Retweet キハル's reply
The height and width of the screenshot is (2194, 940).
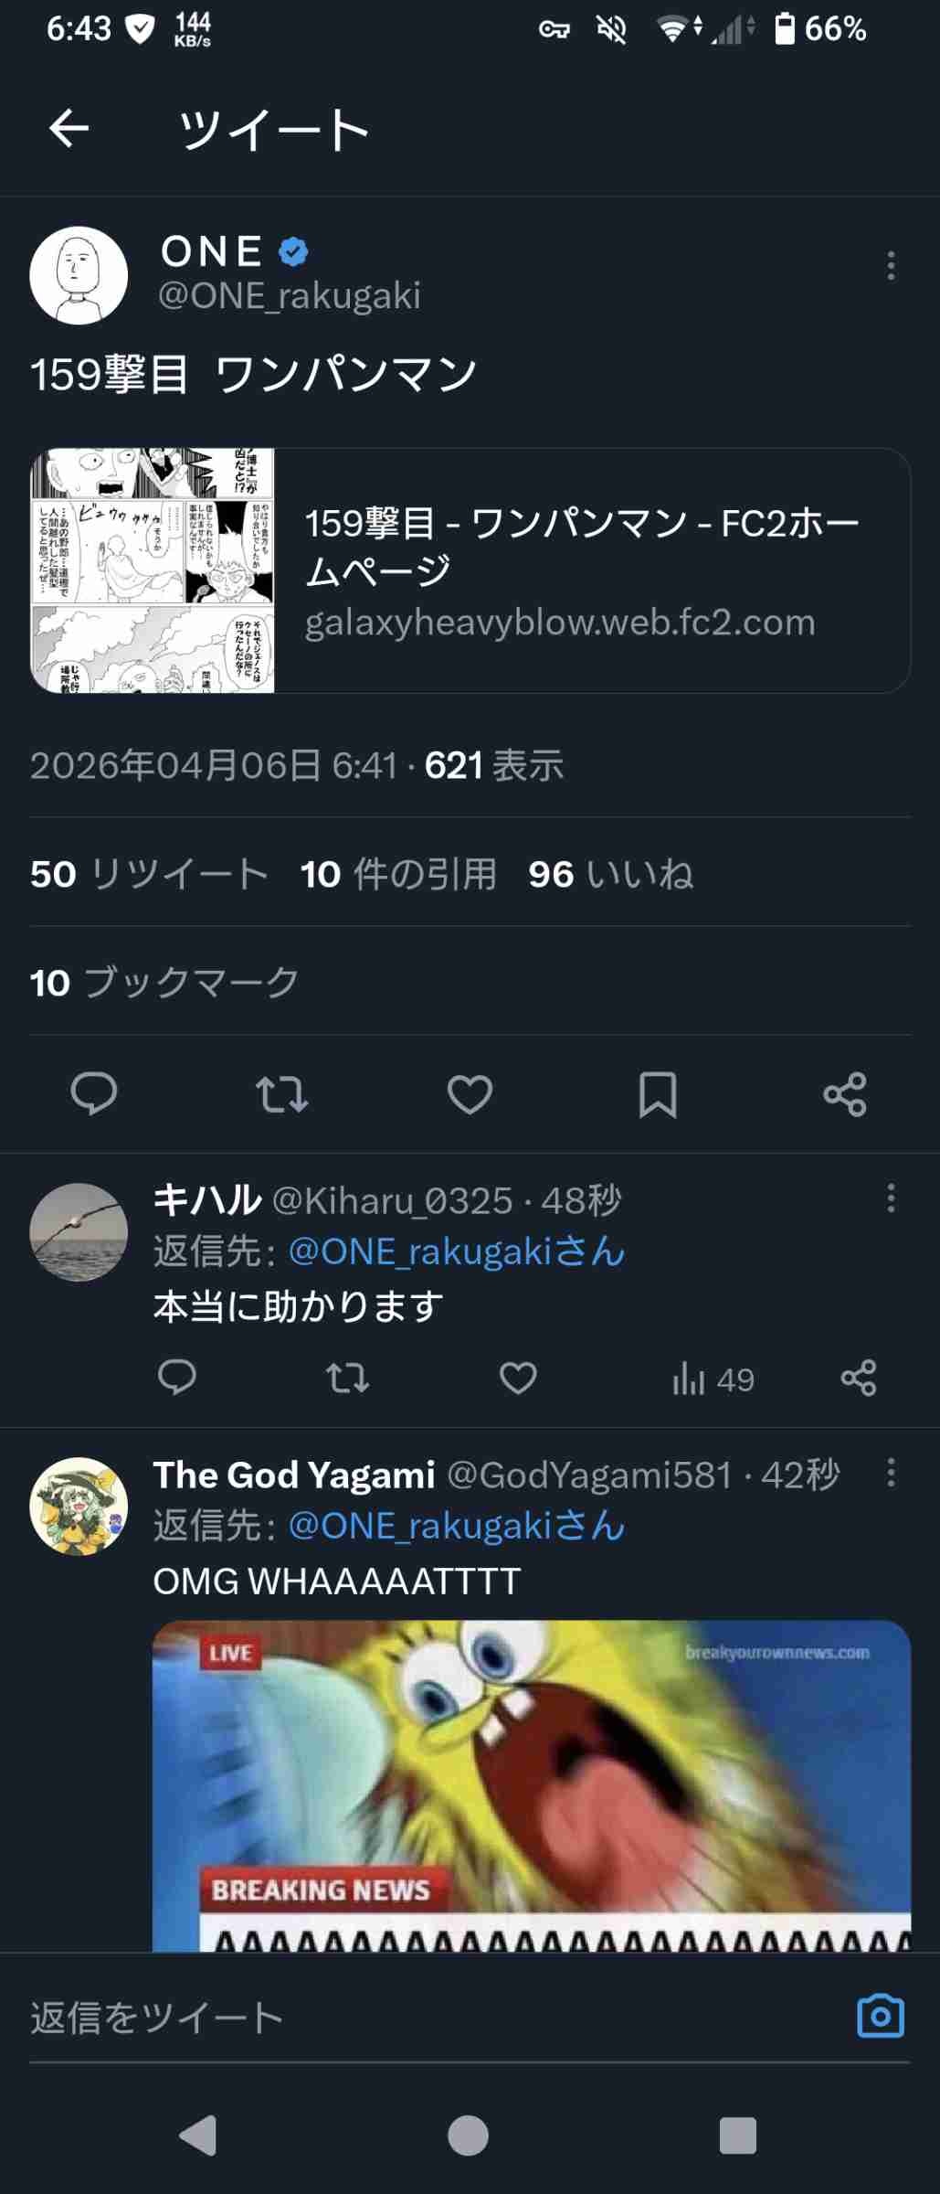(x=347, y=1378)
